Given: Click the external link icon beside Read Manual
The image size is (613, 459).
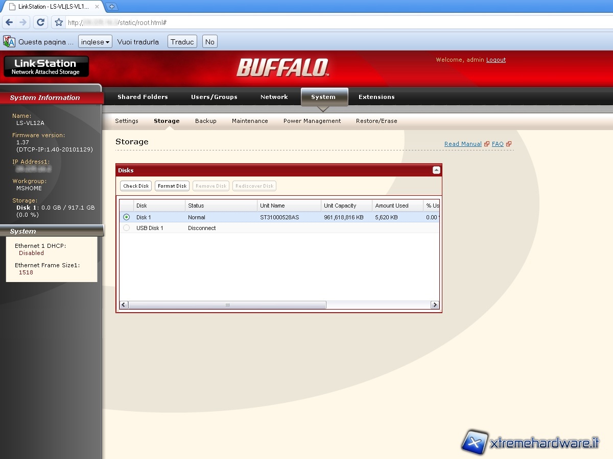Looking at the screenshot, I should click(487, 144).
